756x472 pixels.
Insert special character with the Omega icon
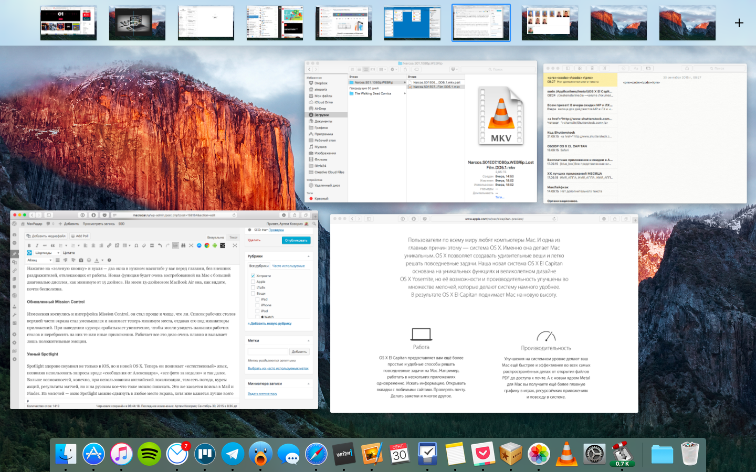point(136,245)
